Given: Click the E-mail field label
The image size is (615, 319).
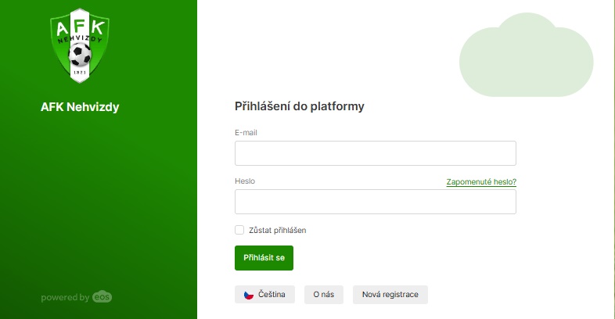Looking at the screenshot, I should (x=246, y=132).
